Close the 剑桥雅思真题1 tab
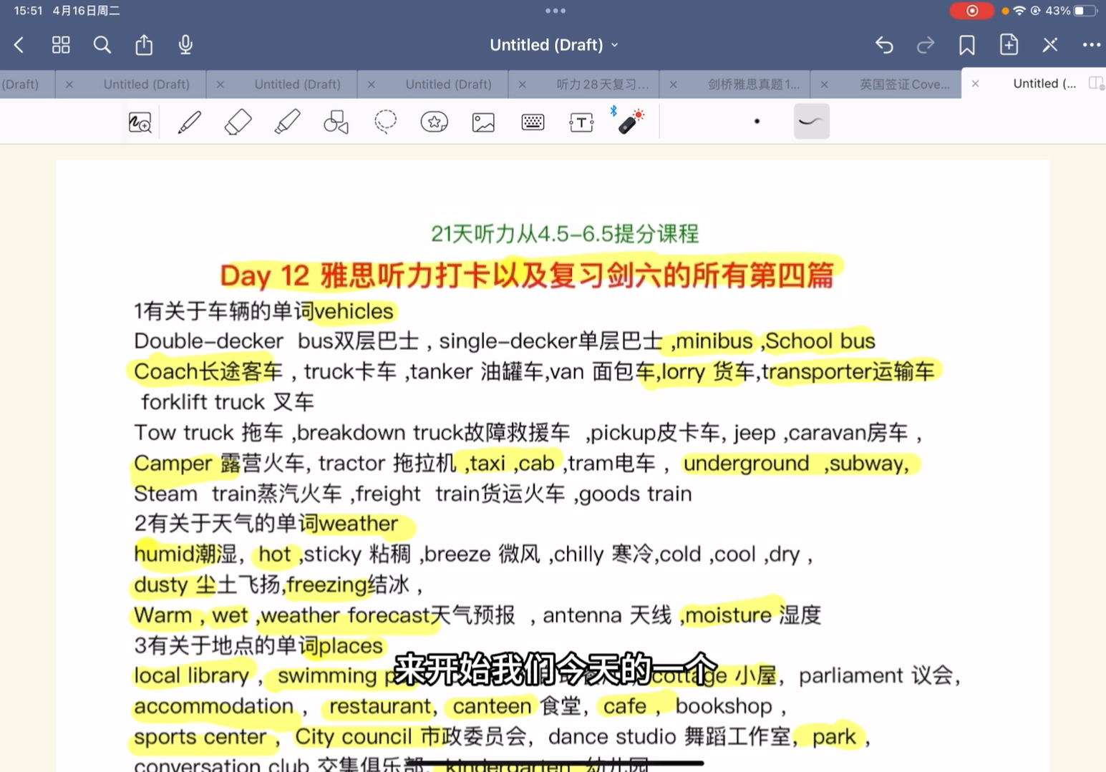The width and height of the screenshot is (1106, 772). (x=674, y=84)
